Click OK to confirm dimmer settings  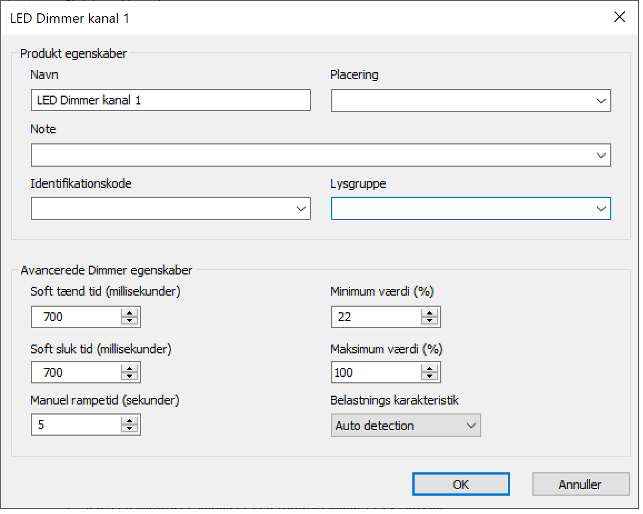[x=461, y=484]
